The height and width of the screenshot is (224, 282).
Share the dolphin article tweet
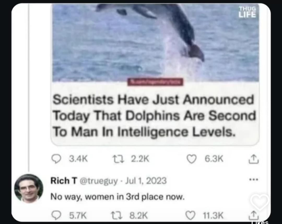254,159
